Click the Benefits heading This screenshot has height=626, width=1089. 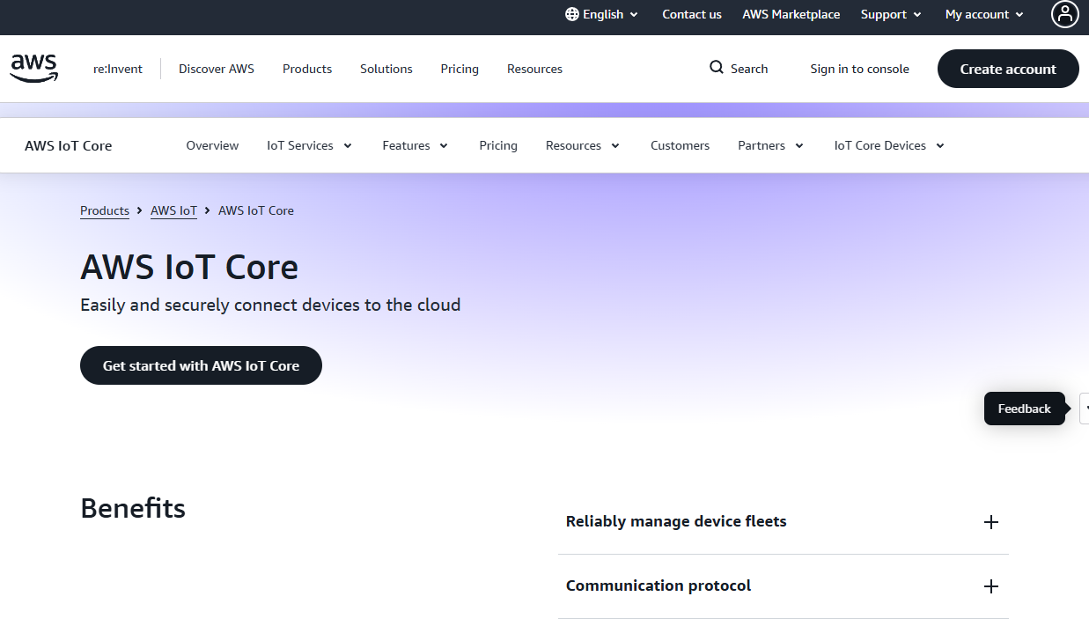click(x=133, y=508)
